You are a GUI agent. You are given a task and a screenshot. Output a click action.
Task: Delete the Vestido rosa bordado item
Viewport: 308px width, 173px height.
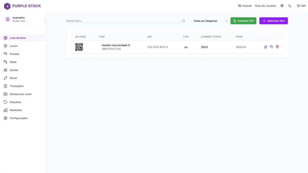[277, 47]
